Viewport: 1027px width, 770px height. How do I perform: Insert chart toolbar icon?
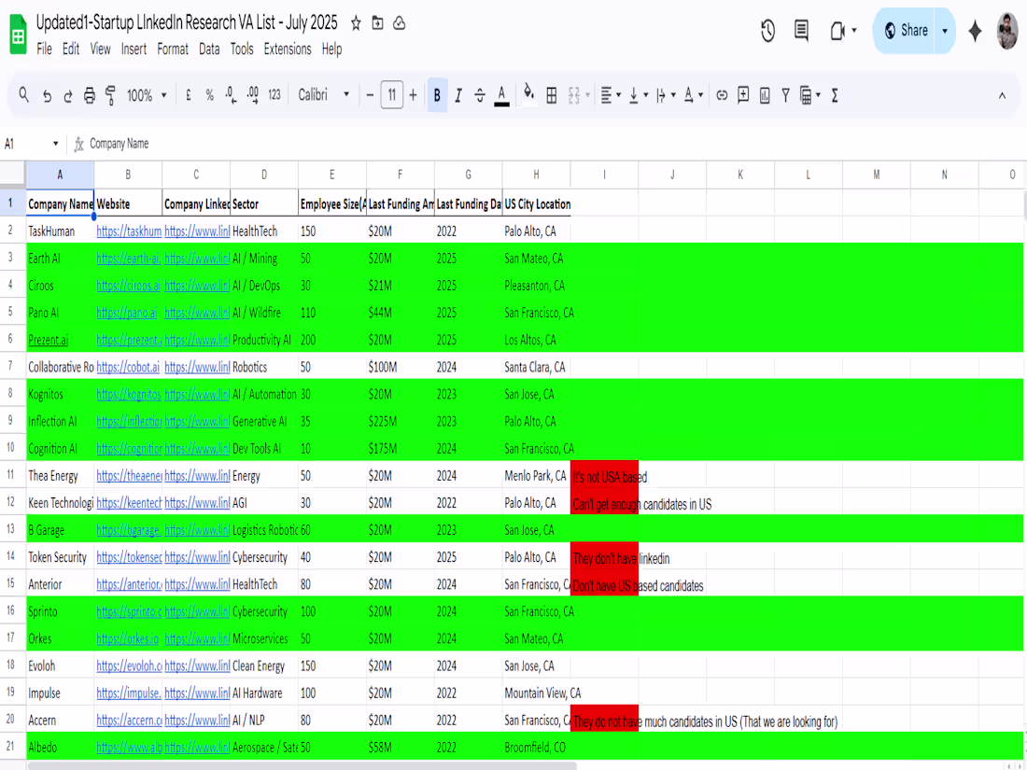(765, 95)
